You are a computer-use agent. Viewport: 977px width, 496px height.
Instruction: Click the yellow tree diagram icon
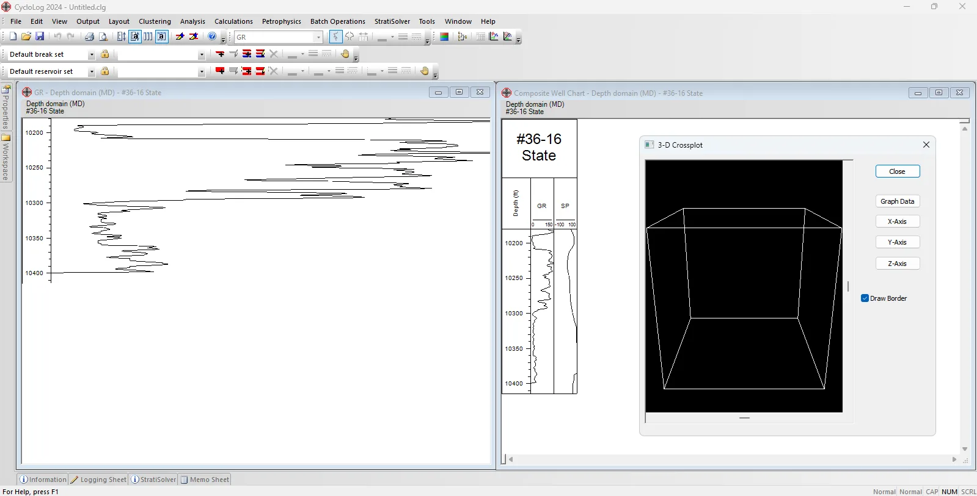[463, 37]
